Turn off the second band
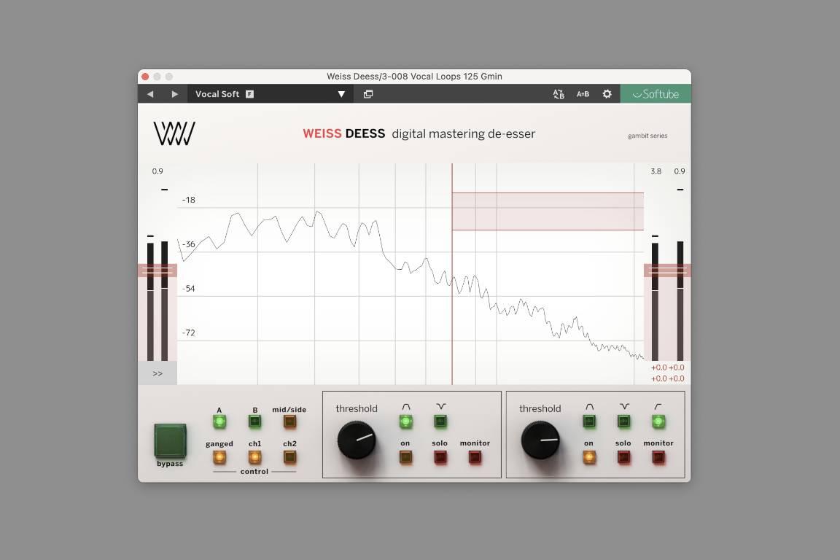840x560 pixels. tap(589, 457)
